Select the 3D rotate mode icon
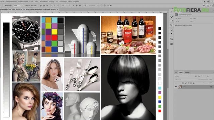 [x=98, y=6]
